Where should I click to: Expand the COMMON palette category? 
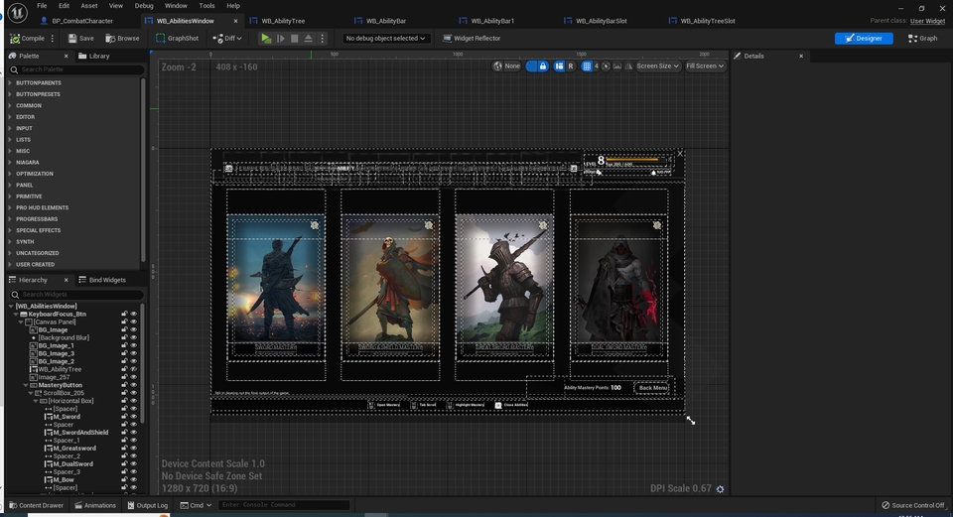10,106
